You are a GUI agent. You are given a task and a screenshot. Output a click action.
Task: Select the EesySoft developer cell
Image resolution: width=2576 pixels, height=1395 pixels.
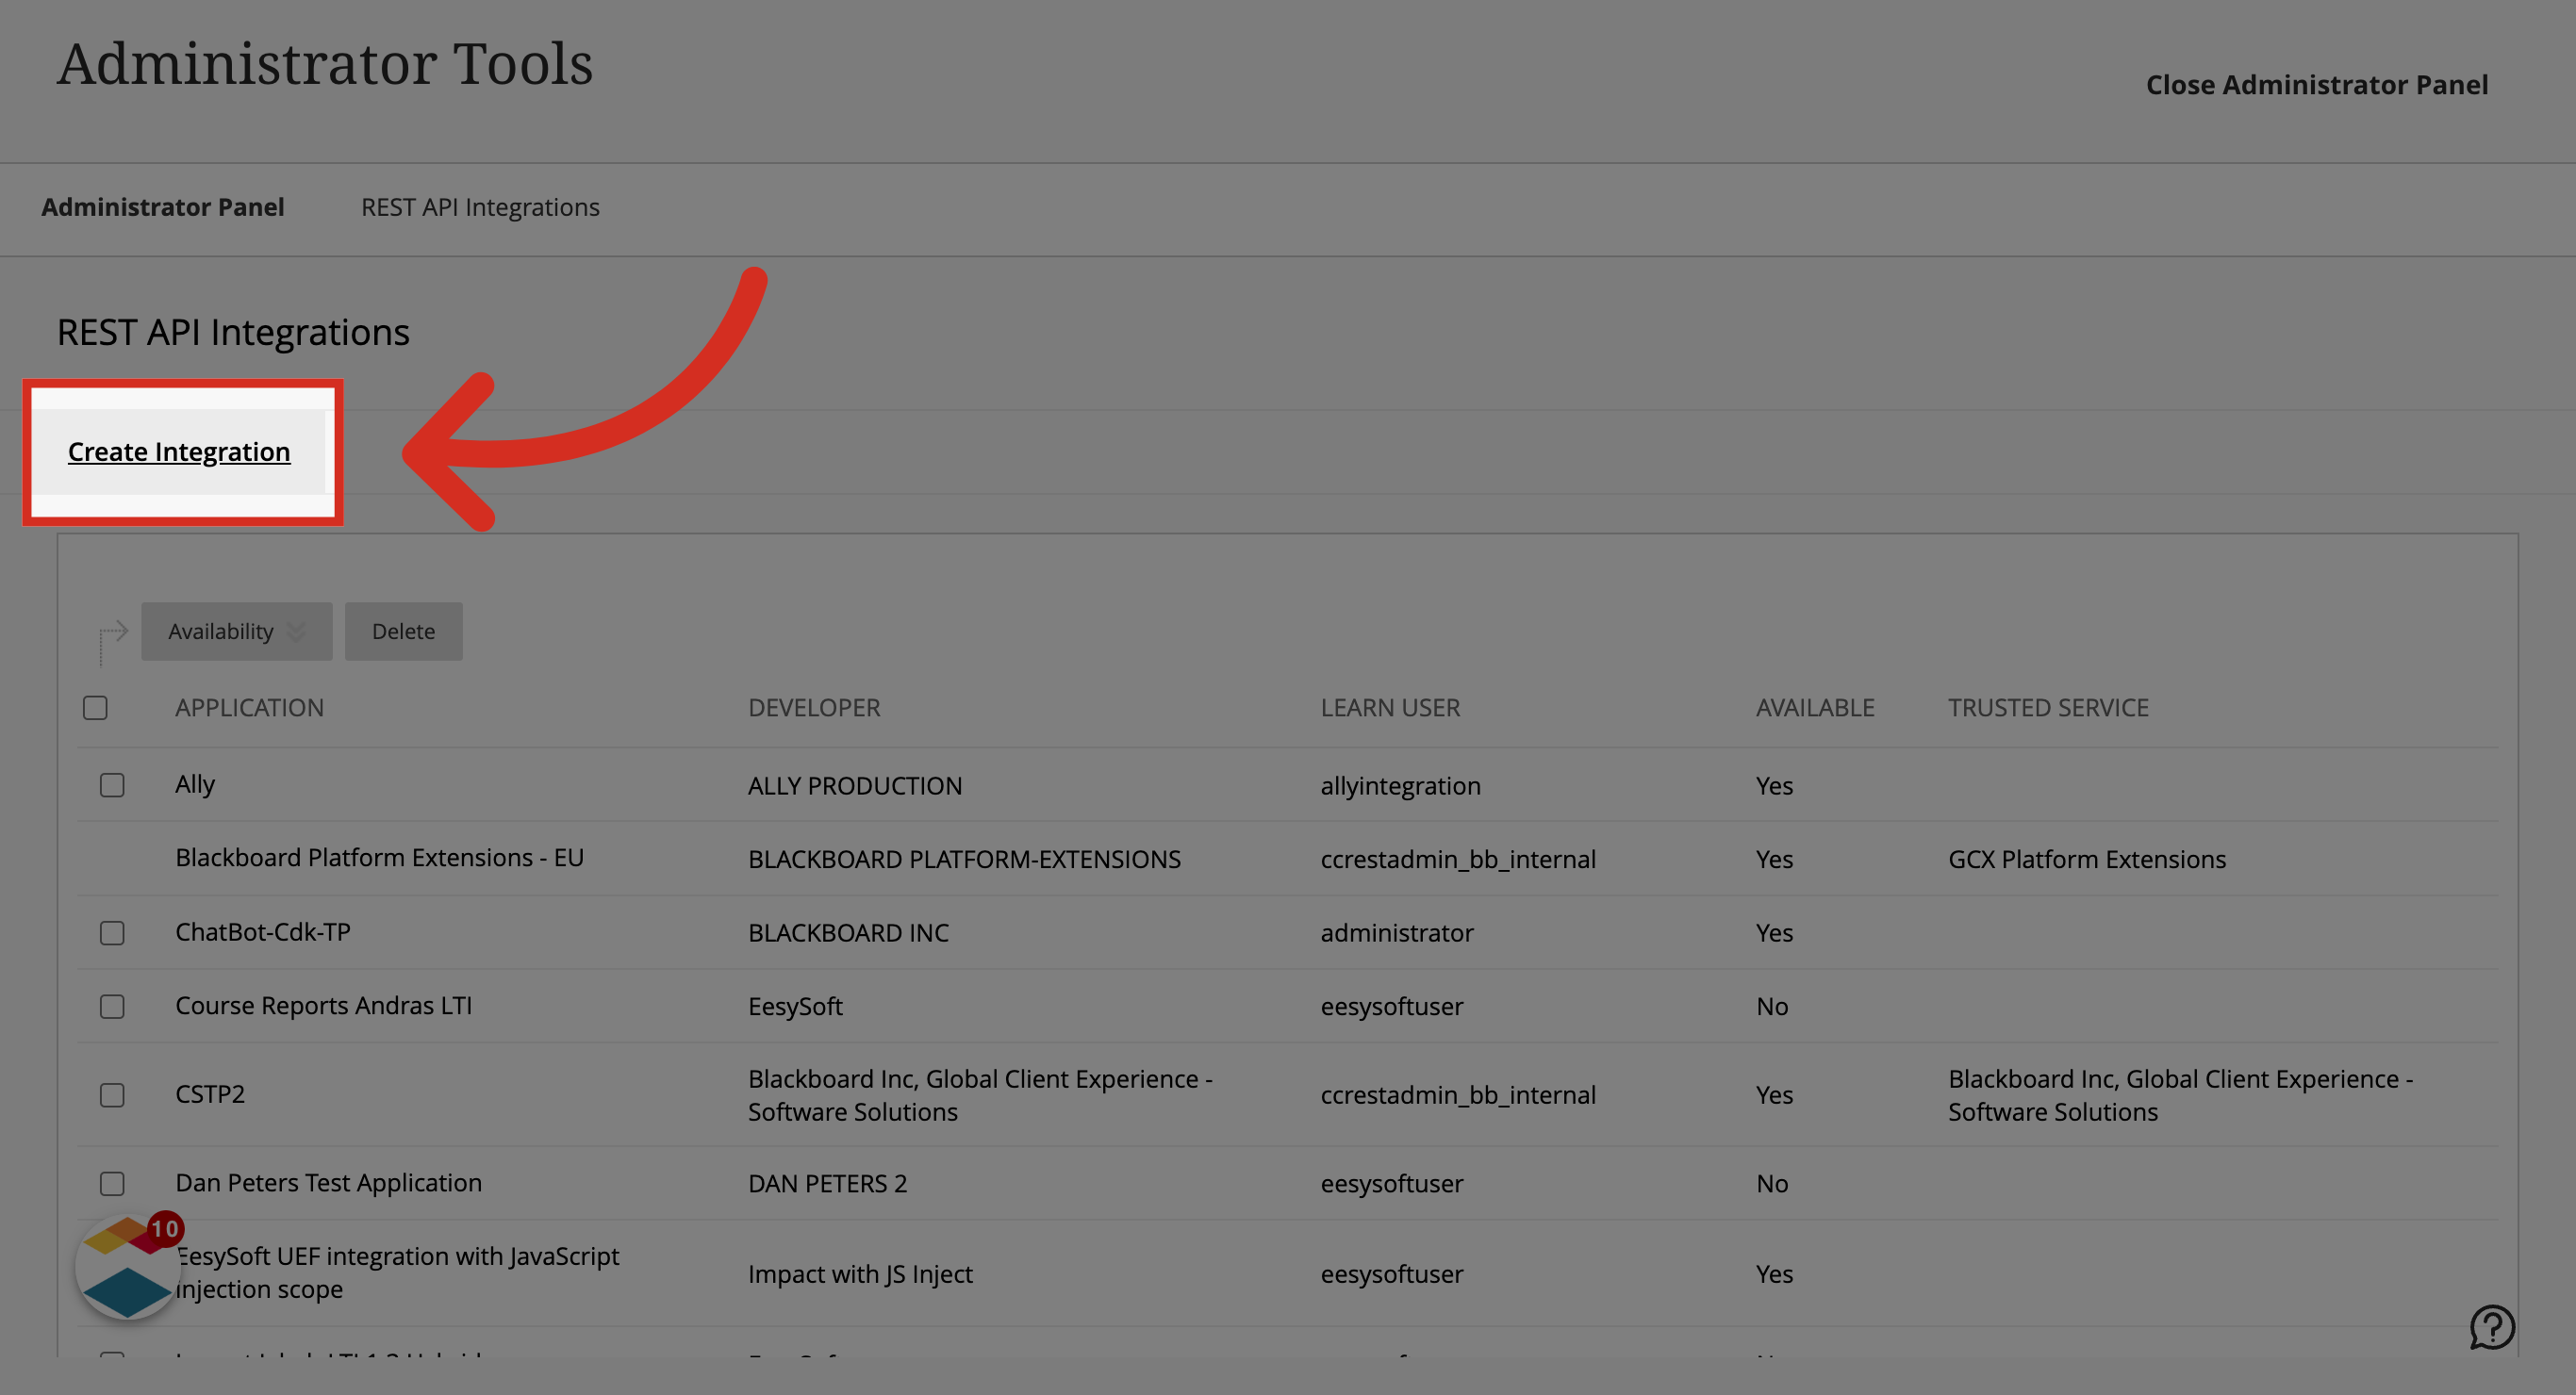click(795, 1007)
